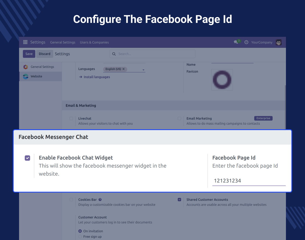Click the settings page vertical scrollbar
This screenshot has height=240, width=305.
(x=285, y=107)
